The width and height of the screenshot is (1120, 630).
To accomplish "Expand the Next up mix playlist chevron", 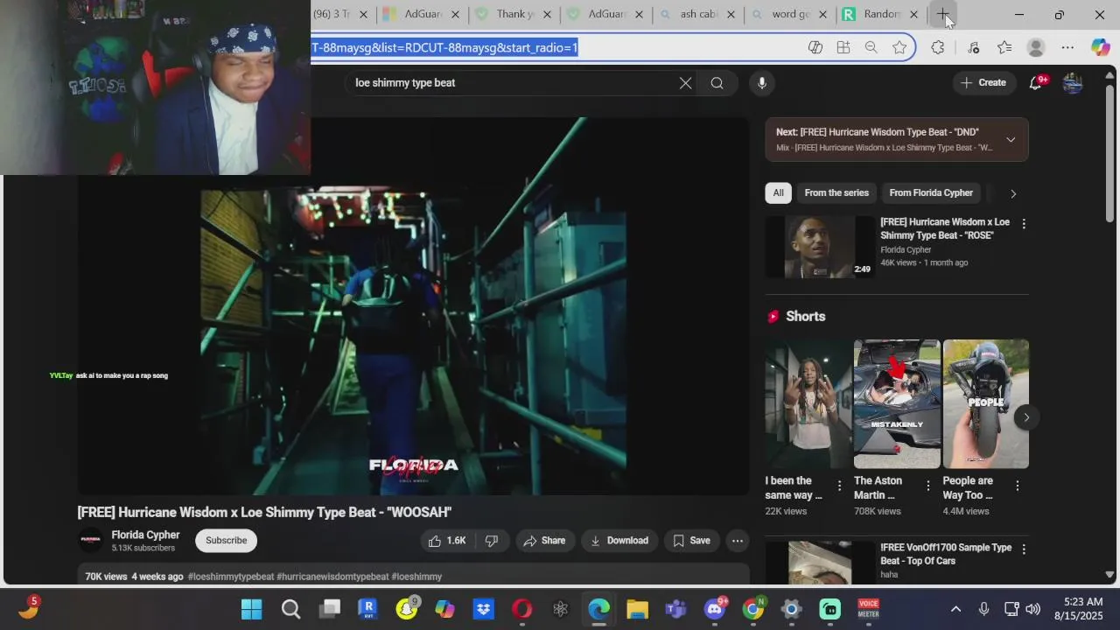I will 1011,140.
